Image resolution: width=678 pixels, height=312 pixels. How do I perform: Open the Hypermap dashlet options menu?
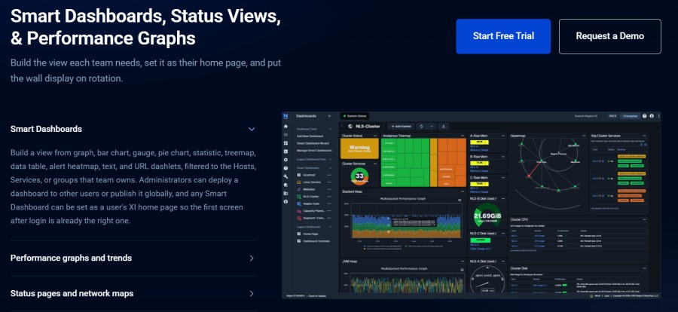[x=584, y=136]
